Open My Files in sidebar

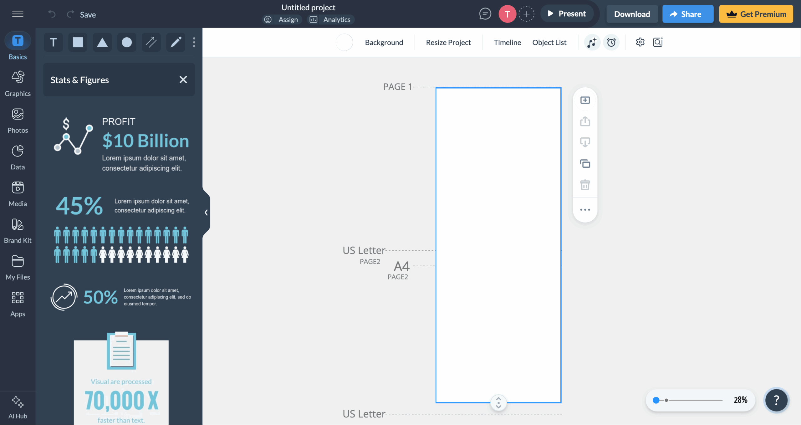coord(18,267)
